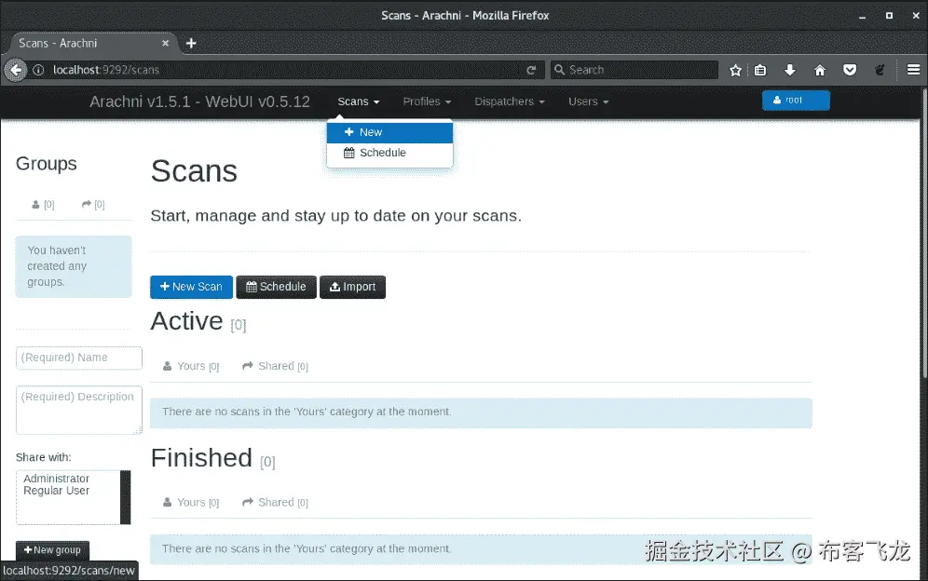Expand the Dispatchers dropdown

pyautogui.click(x=509, y=101)
